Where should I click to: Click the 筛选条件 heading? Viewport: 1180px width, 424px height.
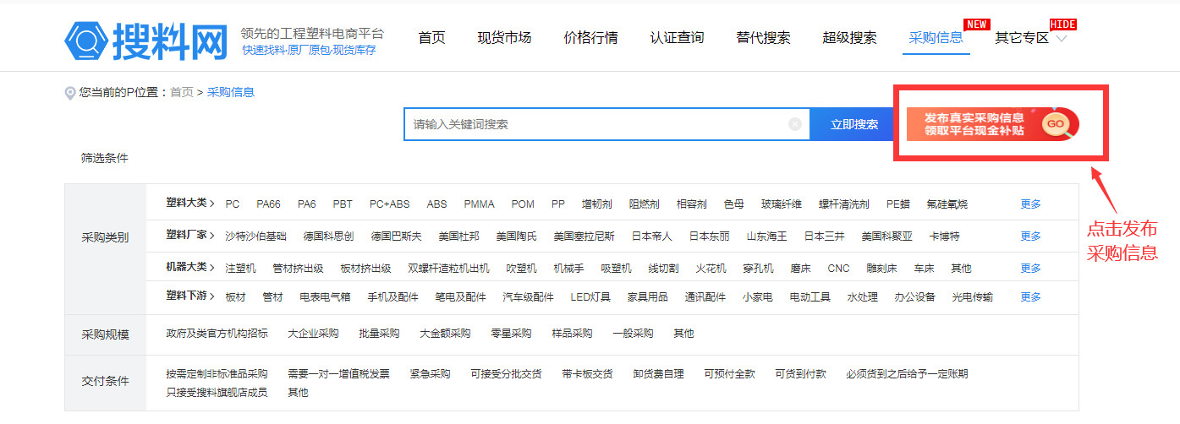[x=105, y=158]
